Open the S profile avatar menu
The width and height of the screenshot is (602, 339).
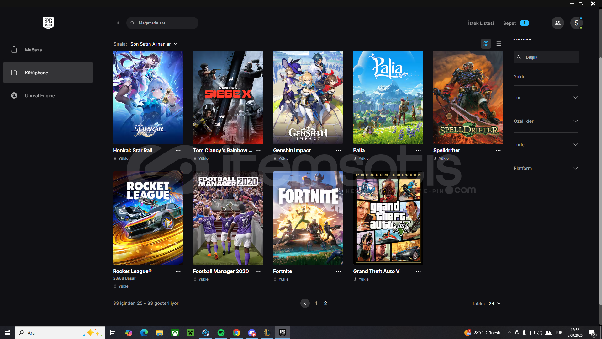(x=576, y=23)
